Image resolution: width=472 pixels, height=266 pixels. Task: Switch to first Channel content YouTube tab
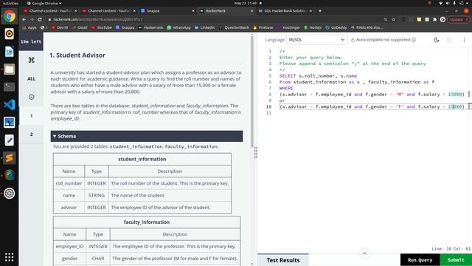coord(49,11)
